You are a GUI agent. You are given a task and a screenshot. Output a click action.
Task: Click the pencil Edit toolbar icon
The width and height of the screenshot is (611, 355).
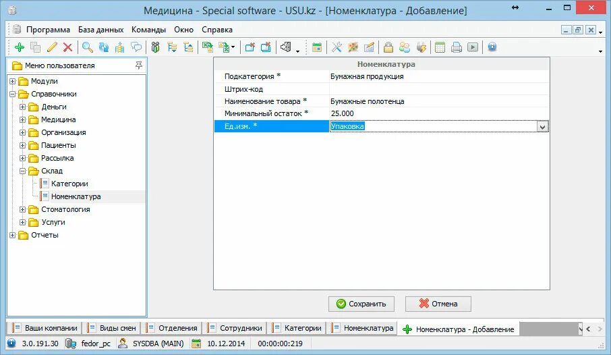pos(52,48)
